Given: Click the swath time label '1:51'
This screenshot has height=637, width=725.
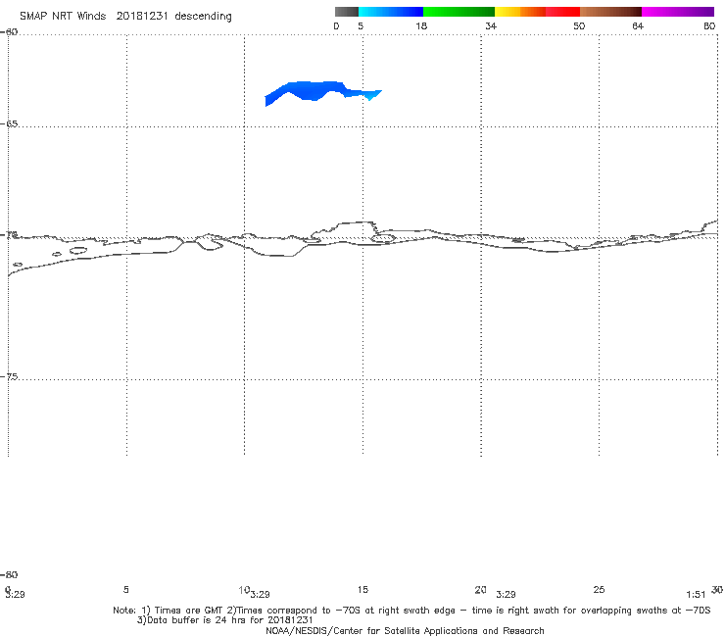Looking at the screenshot, I should click(x=696, y=595).
